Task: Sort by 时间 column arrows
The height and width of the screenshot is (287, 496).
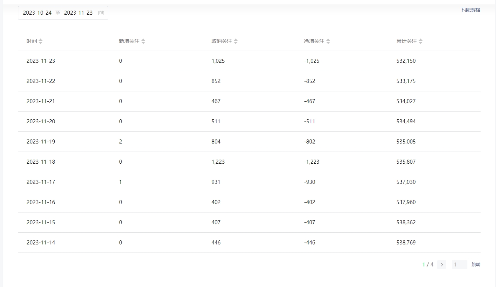Action: coord(40,41)
